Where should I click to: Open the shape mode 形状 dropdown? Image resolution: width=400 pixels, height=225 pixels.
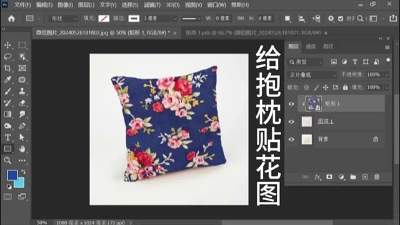[x=63, y=18]
